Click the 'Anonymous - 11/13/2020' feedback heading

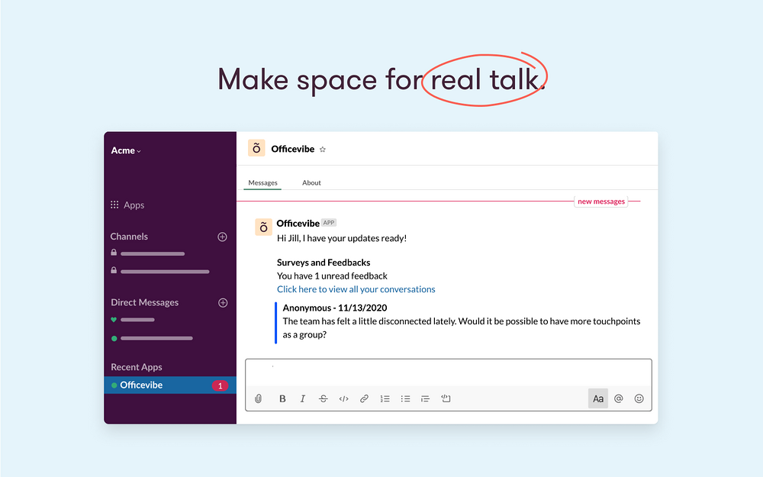tap(335, 308)
